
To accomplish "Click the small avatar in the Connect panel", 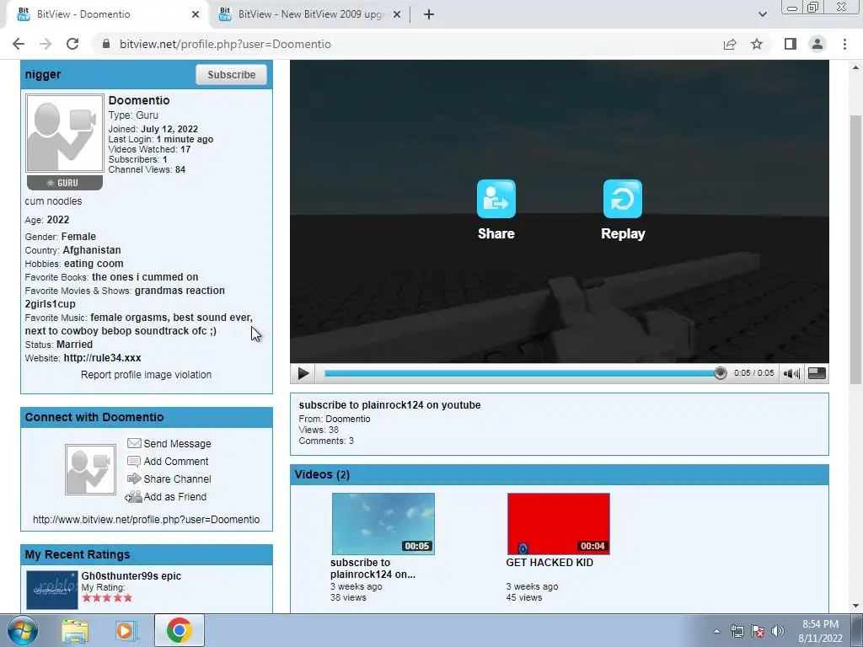I will (90, 469).
